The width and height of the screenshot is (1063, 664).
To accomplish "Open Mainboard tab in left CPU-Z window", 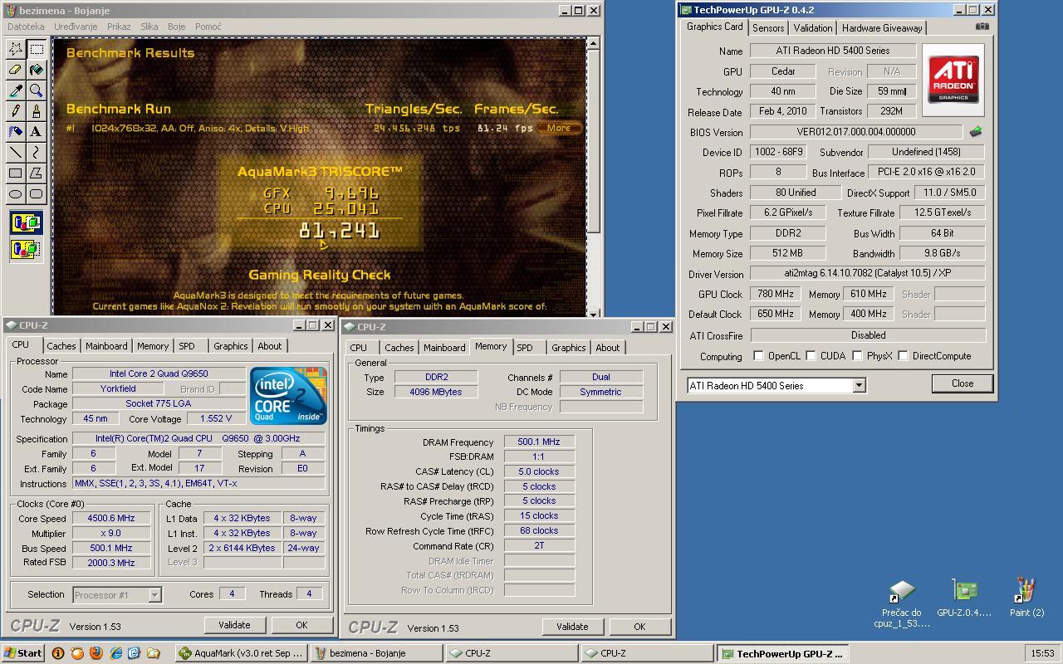I will [x=106, y=346].
